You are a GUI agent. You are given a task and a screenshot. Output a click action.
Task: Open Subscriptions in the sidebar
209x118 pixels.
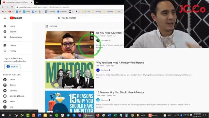(16, 37)
